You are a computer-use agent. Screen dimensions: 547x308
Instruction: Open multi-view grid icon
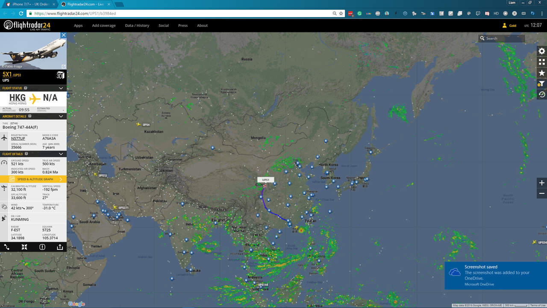click(542, 62)
